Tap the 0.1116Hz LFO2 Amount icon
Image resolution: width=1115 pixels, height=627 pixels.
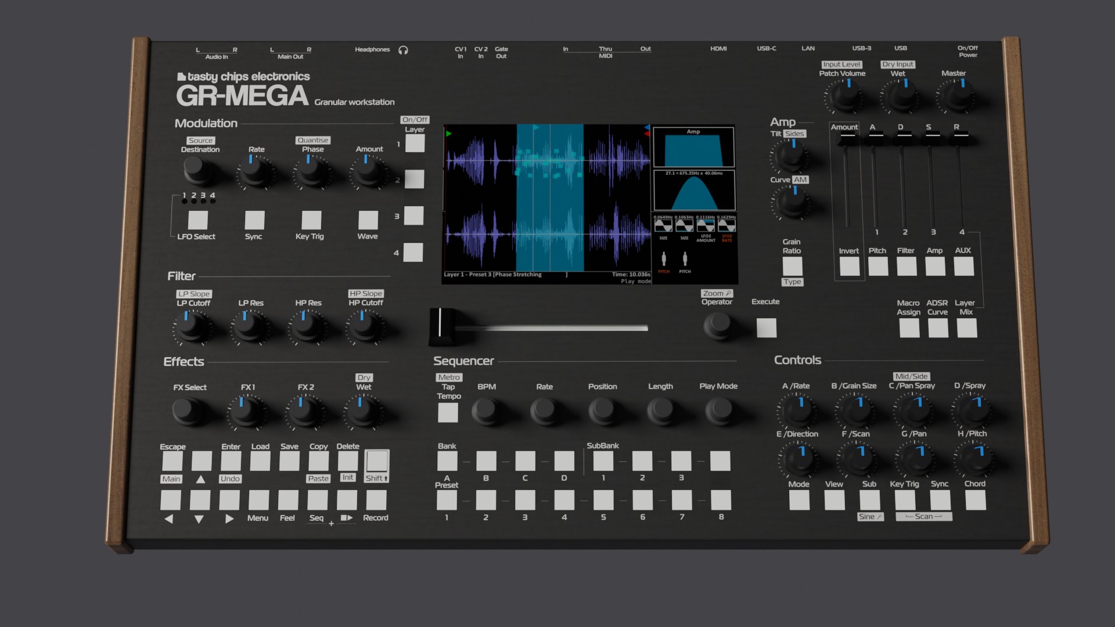(706, 225)
